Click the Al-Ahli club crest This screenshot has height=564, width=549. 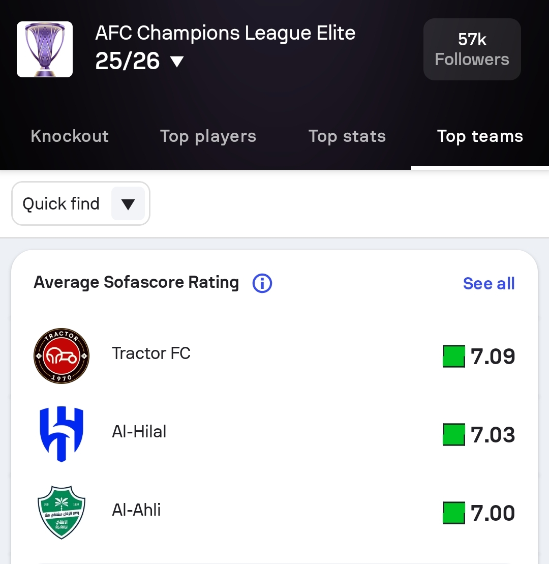point(62,512)
